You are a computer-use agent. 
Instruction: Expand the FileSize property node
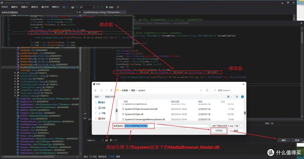(x=15, y=73)
